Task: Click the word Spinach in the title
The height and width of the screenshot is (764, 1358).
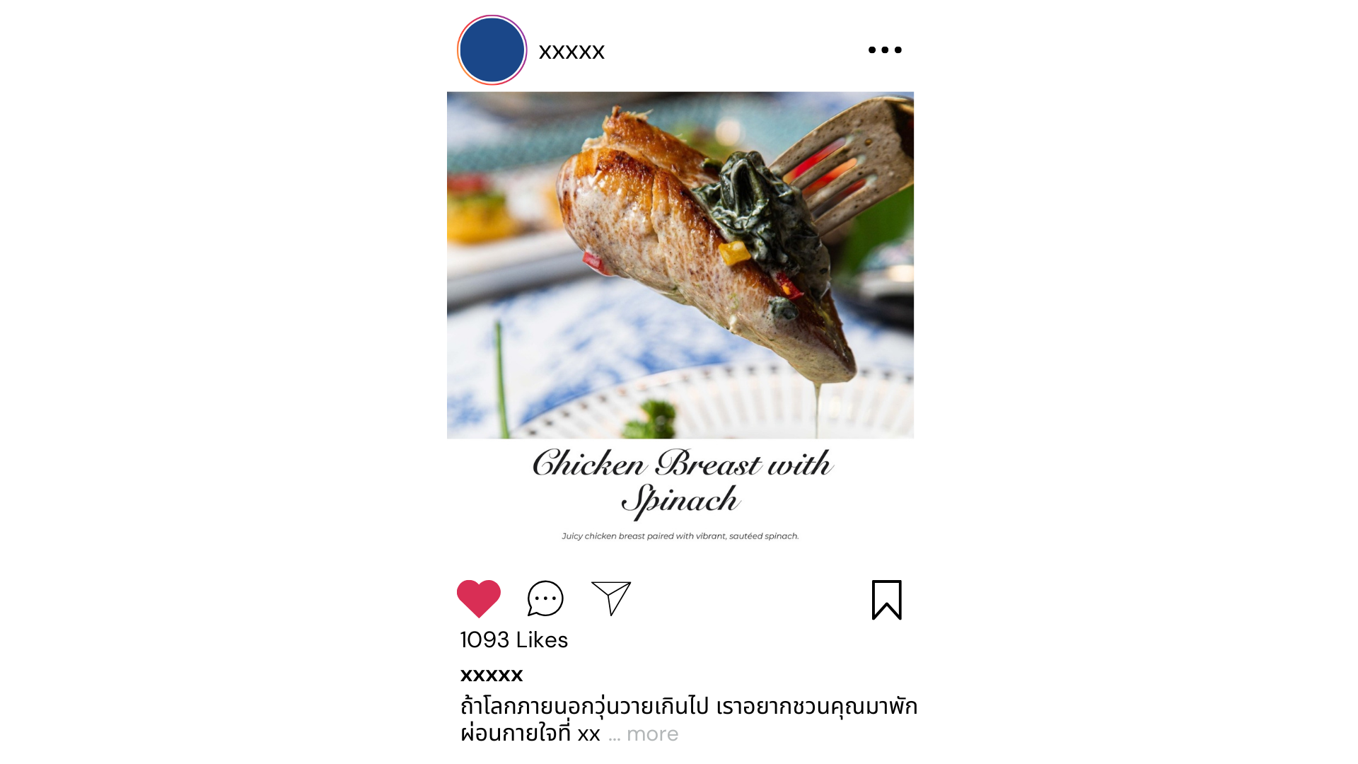Action: 680,501
